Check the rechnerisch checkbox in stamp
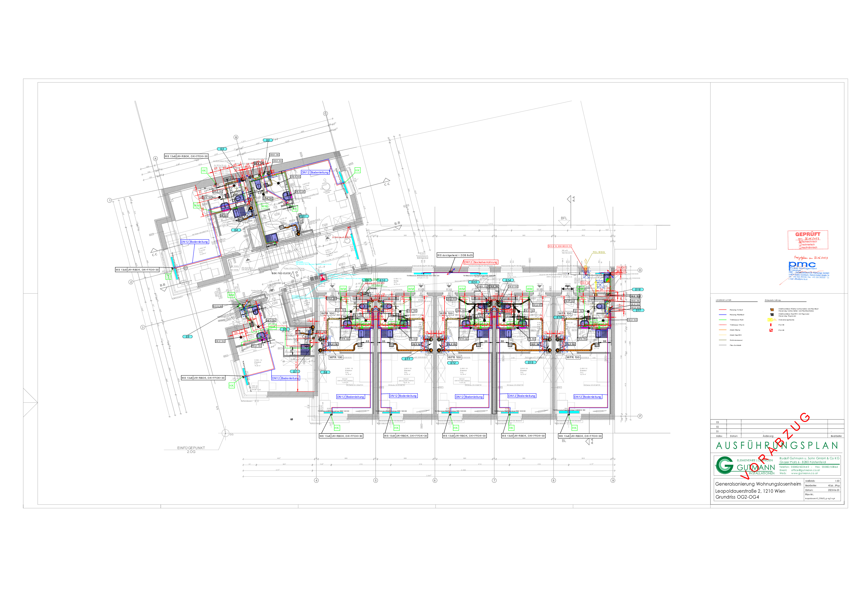 (x=800, y=245)
